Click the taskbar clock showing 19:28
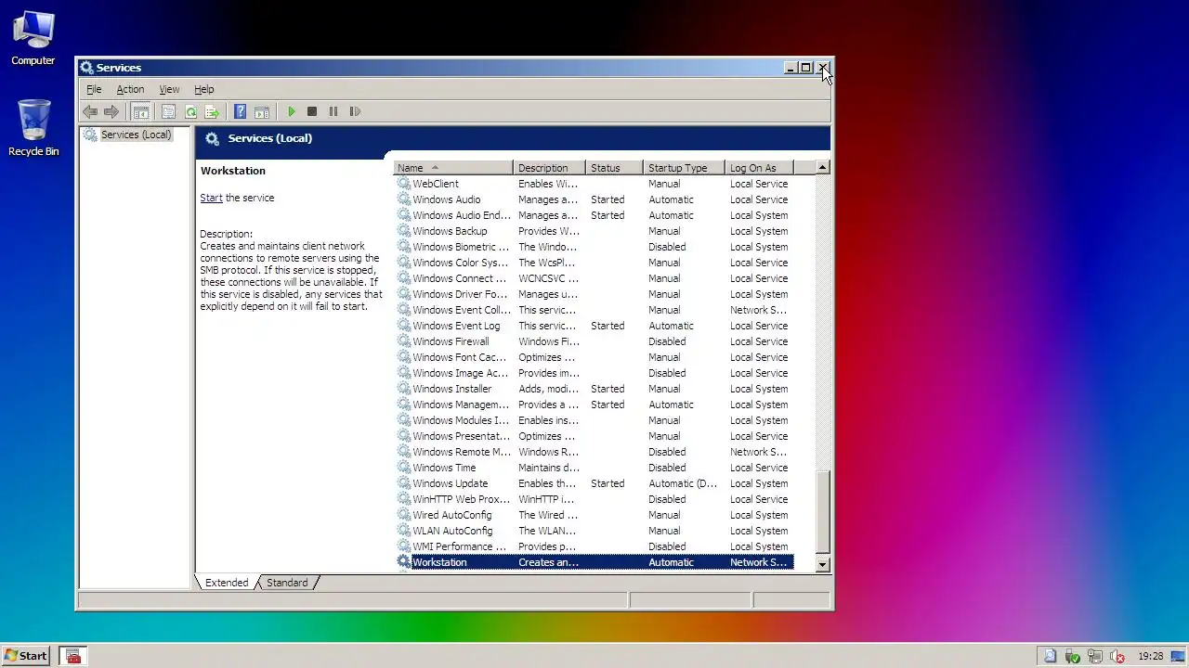This screenshot has width=1189, height=668. click(1150, 656)
